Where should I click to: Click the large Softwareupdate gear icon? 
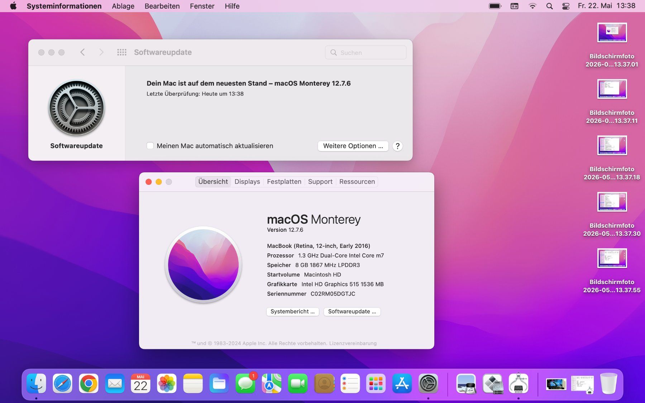76,108
